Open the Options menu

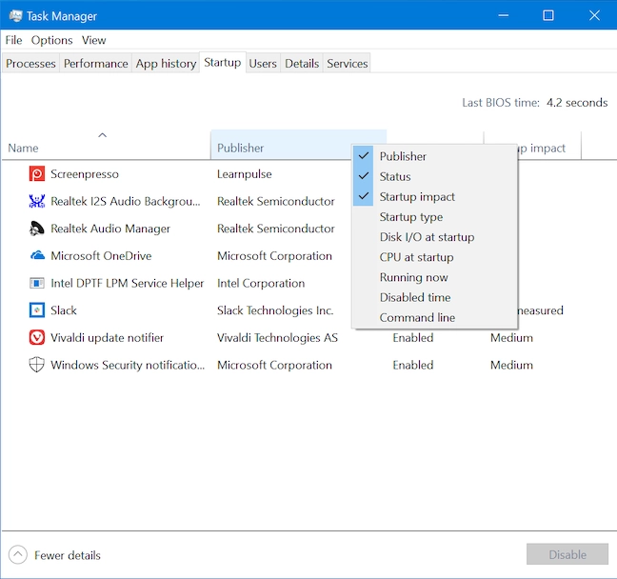[x=52, y=40]
